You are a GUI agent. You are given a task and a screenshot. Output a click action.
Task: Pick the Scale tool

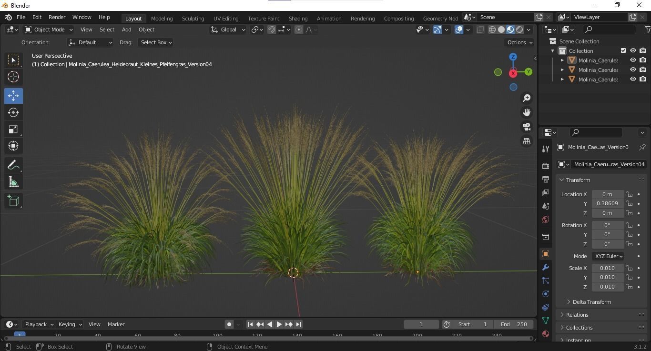pyautogui.click(x=13, y=129)
